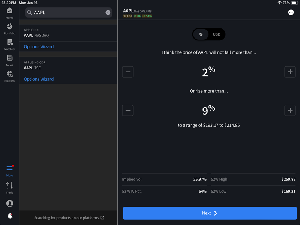The width and height of the screenshot is (300, 225).
Task: Click the AAPL ticker header title
Action: 128,11
